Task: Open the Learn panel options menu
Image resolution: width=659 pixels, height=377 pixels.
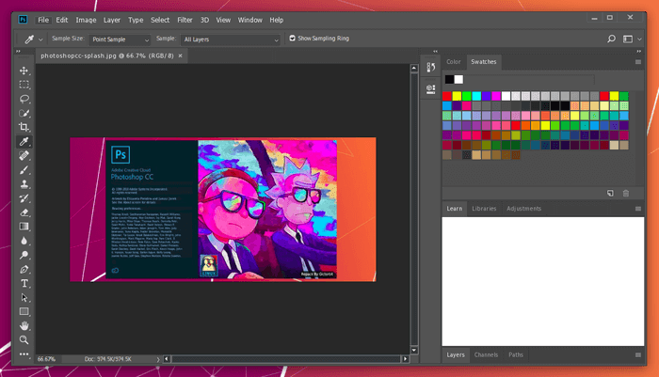Action: coord(638,209)
